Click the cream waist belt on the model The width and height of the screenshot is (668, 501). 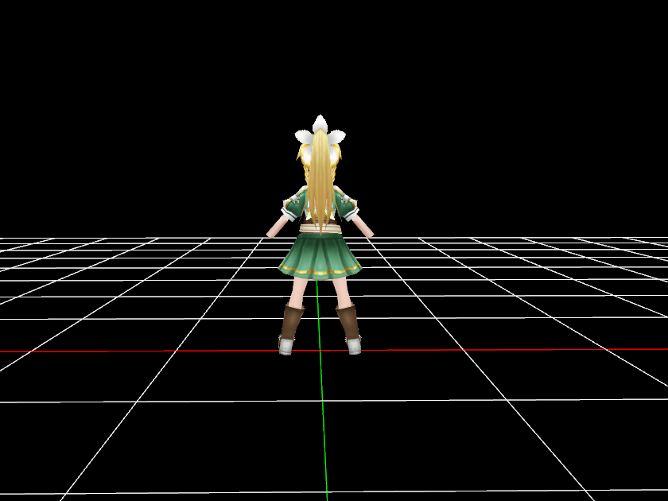[x=320, y=230]
